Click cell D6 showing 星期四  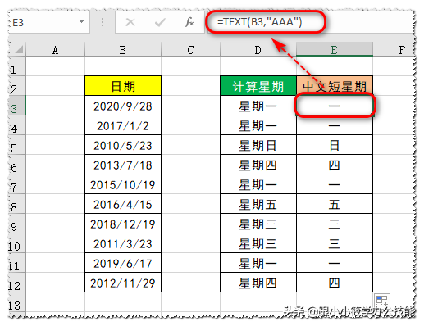coord(258,165)
